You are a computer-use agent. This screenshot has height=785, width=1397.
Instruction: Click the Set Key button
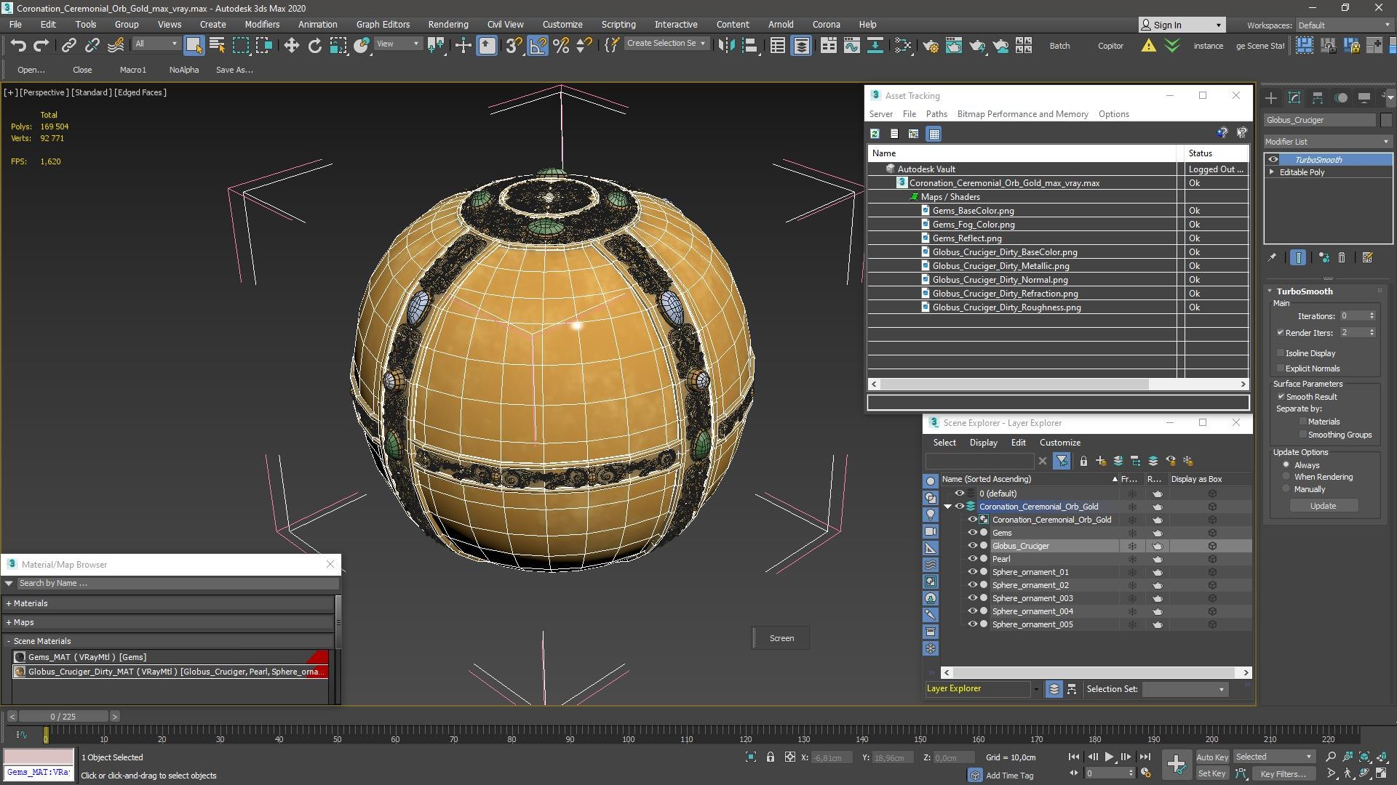(1211, 774)
